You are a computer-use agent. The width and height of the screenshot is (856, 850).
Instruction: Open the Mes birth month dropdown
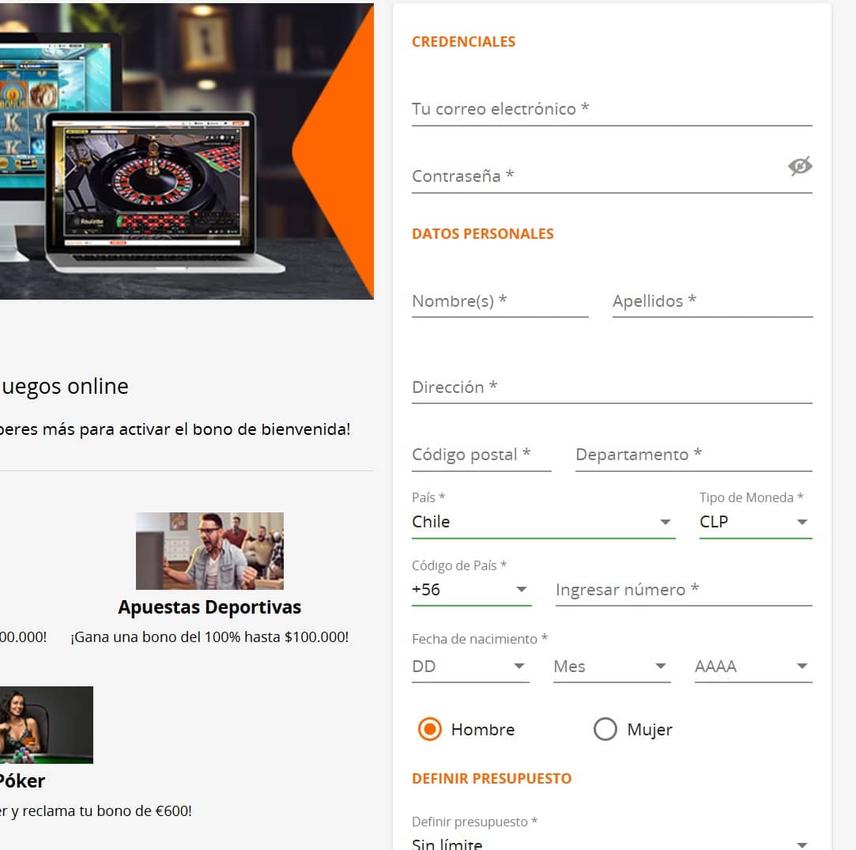click(x=612, y=667)
